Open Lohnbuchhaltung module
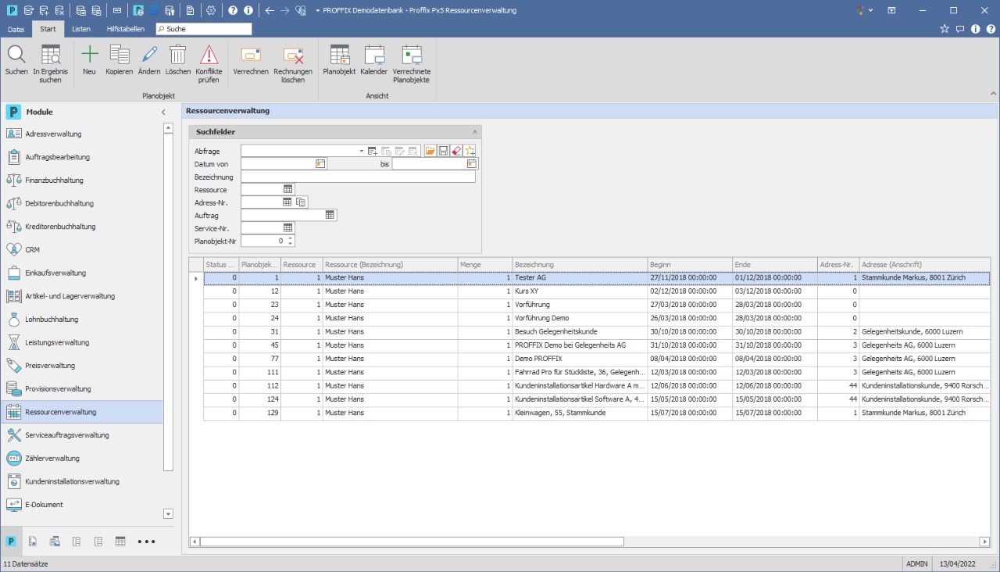 pyautogui.click(x=82, y=319)
